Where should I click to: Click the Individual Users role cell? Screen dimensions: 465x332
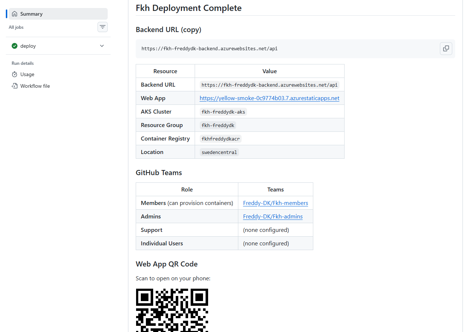tap(187, 244)
